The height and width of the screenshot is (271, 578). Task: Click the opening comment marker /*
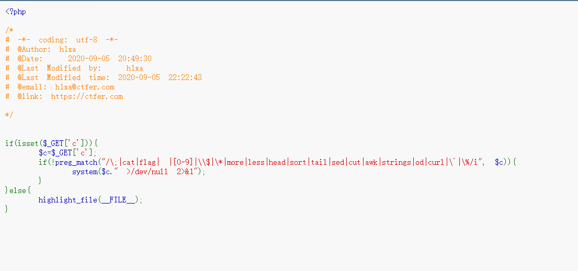(x=9, y=30)
